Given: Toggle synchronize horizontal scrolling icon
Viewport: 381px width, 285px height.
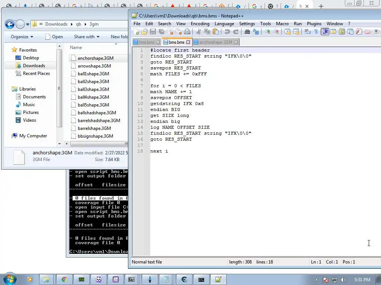Looking at the screenshot, I should 296,32.
